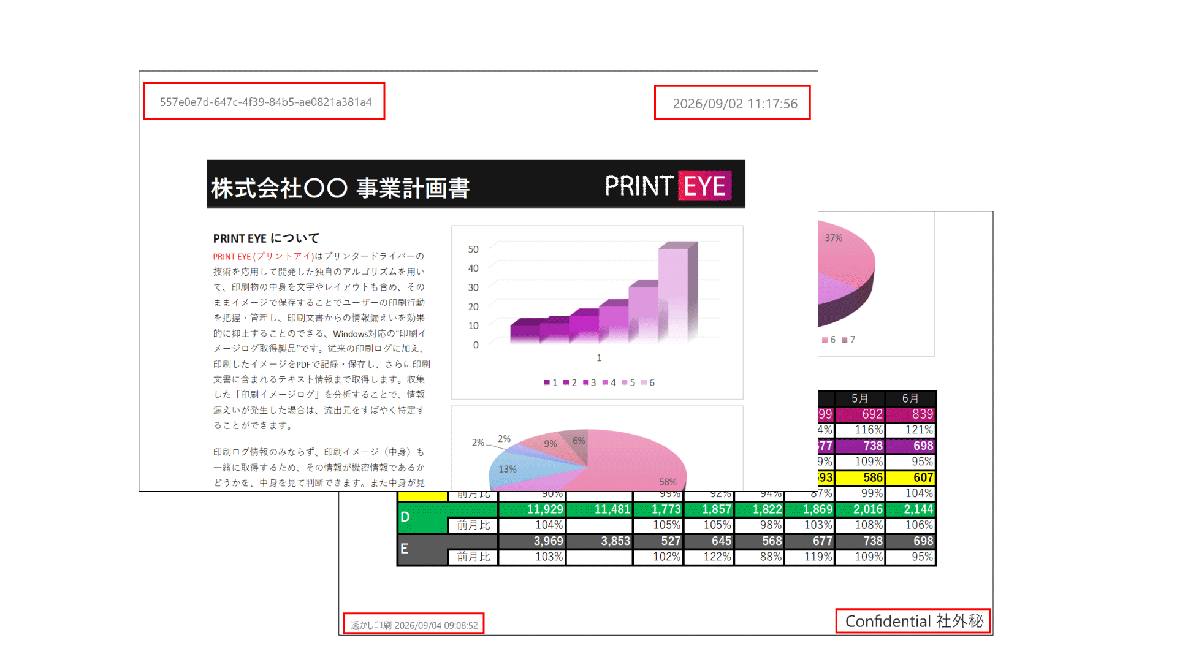Select the row D cell showing 2,144
Viewport: 1177px width, 662px height.
(x=910, y=509)
